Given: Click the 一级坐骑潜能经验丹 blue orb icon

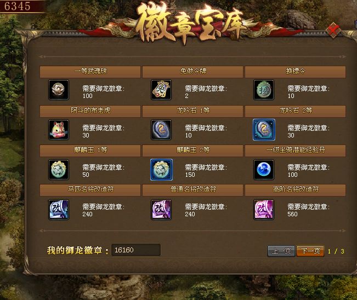Looking at the screenshot, I should [x=264, y=170].
